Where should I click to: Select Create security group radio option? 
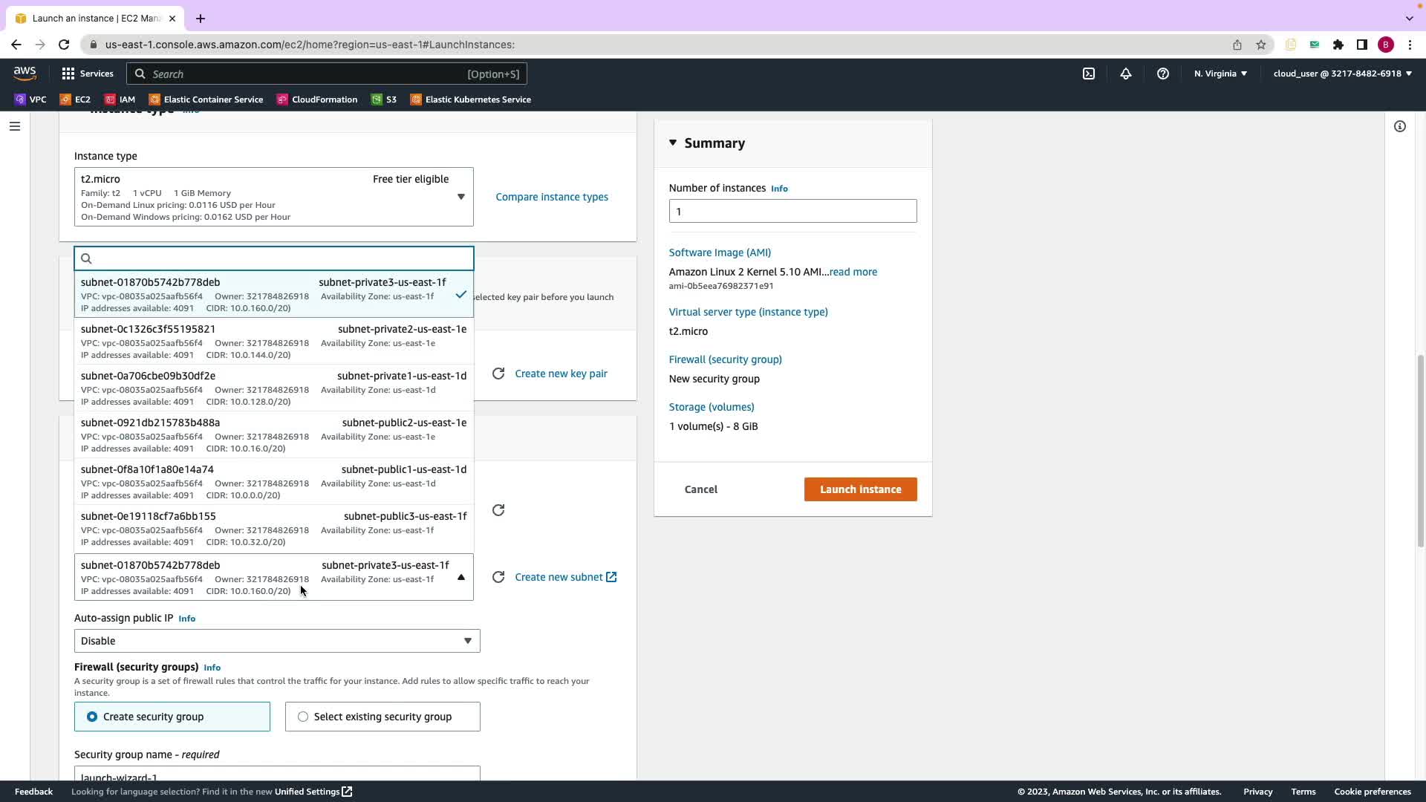92,717
